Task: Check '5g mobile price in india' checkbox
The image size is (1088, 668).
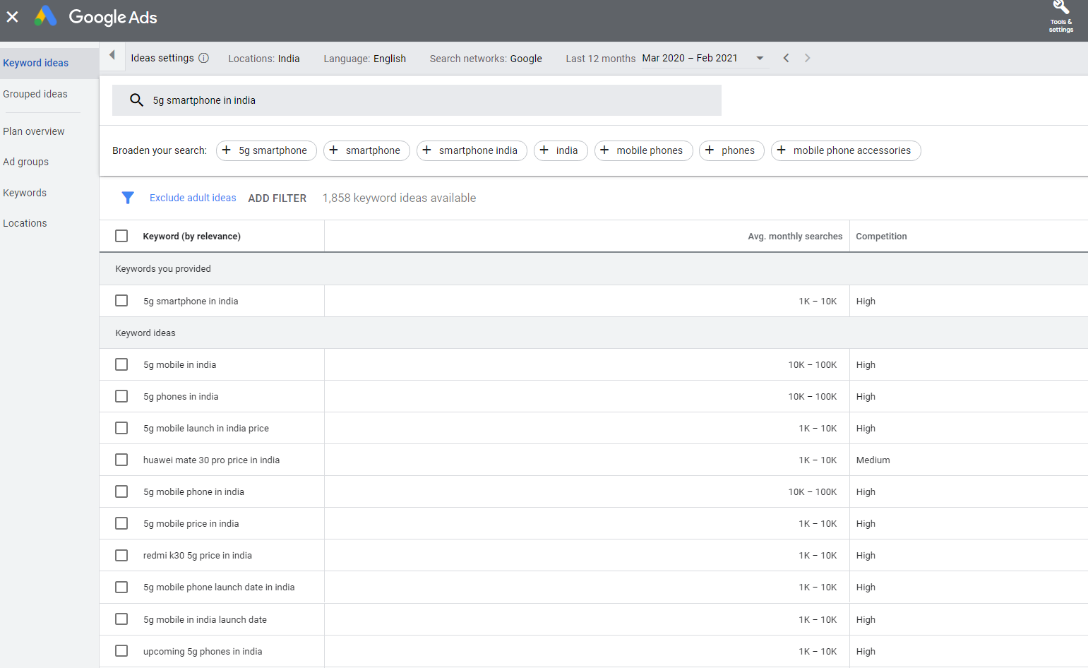Action: point(121,523)
